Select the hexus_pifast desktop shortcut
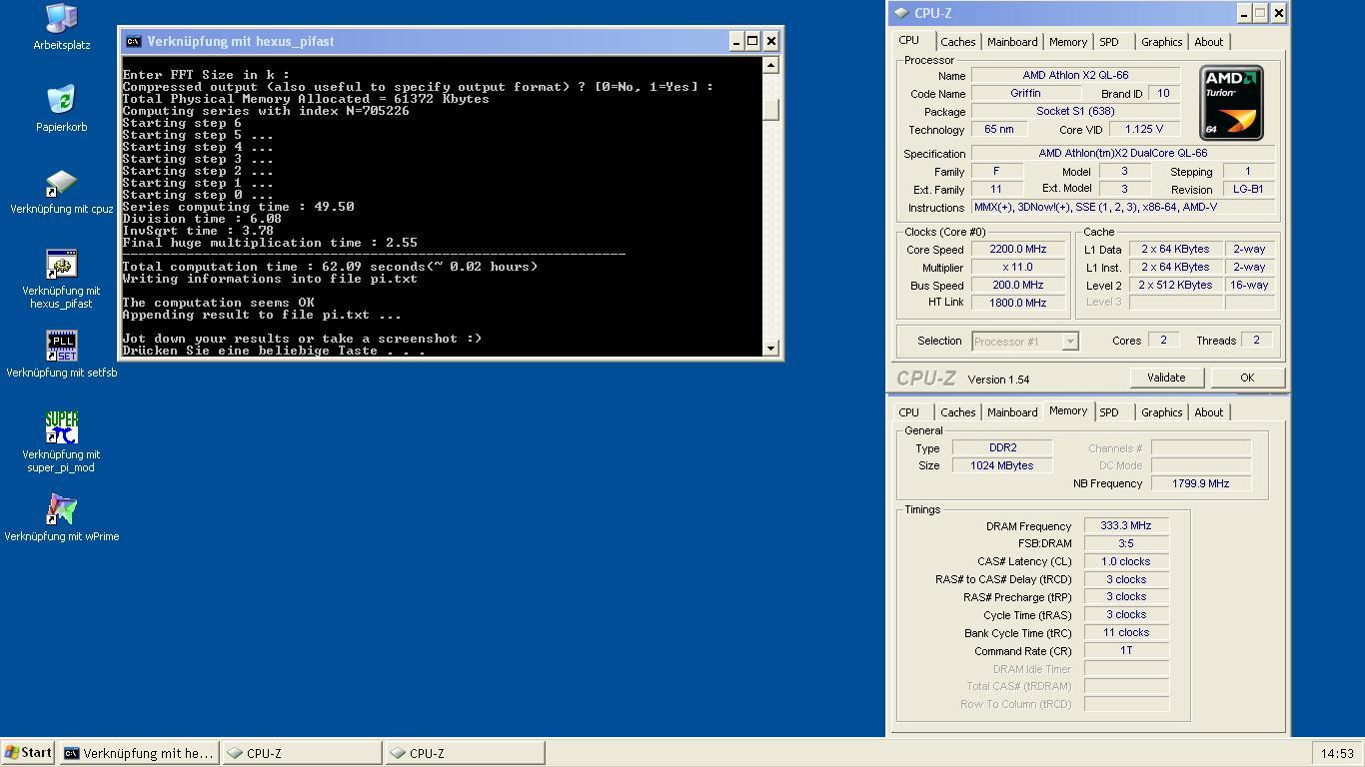 [61, 265]
